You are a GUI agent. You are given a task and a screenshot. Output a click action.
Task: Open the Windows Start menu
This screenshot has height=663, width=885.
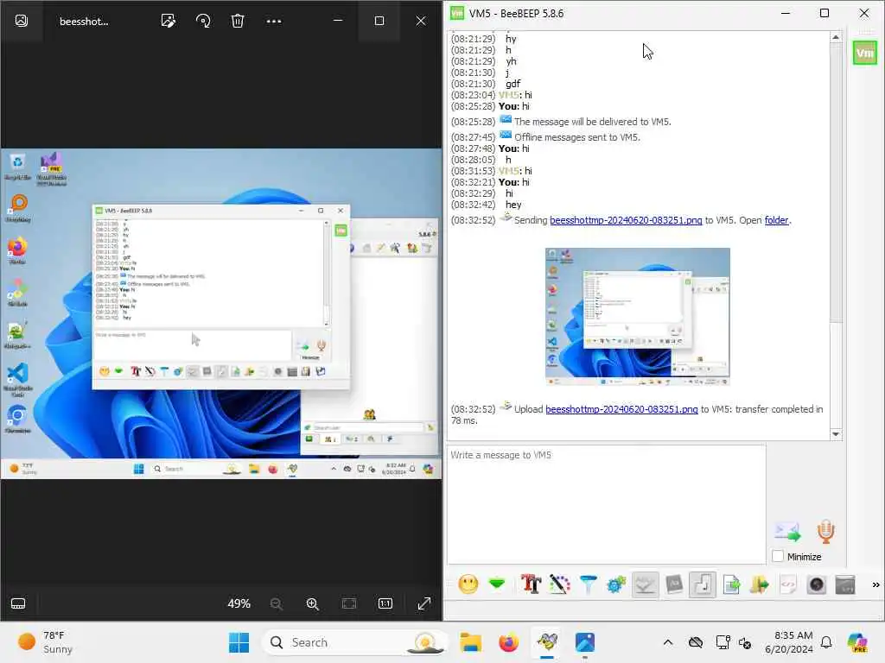click(x=239, y=642)
